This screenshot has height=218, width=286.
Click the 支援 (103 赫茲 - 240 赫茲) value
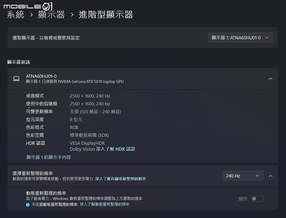[95, 112]
